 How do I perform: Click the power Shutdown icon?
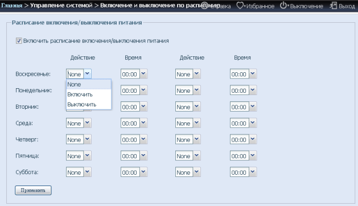click(283, 5)
